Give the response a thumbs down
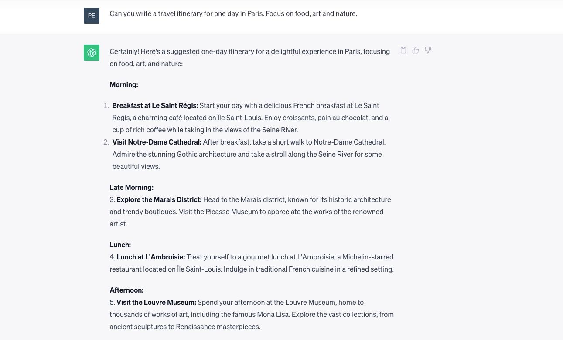The image size is (563, 340). (x=428, y=50)
